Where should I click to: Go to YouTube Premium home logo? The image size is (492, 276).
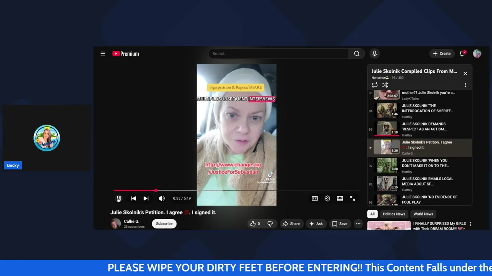[x=126, y=54]
